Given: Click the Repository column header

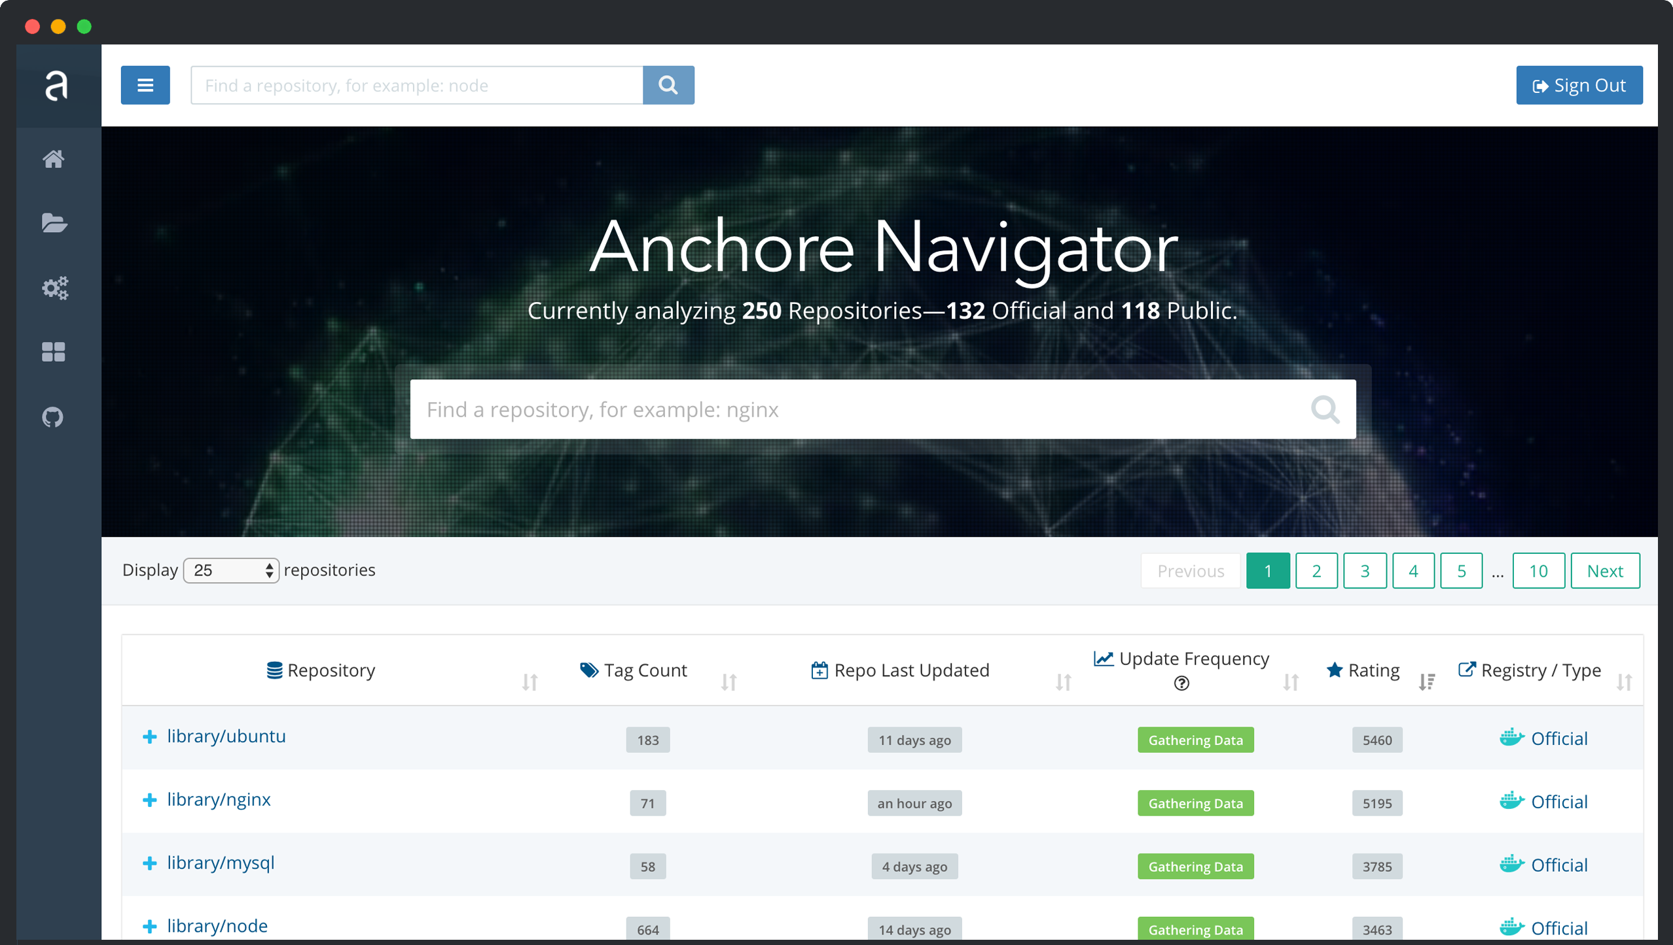Looking at the screenshot, I should pyautogui.click(x=321, y=670).
